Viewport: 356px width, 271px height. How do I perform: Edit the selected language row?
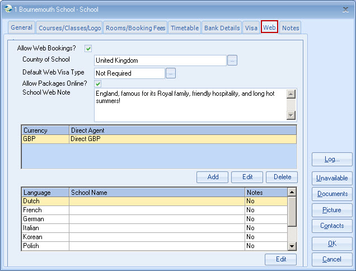[280, 259]
